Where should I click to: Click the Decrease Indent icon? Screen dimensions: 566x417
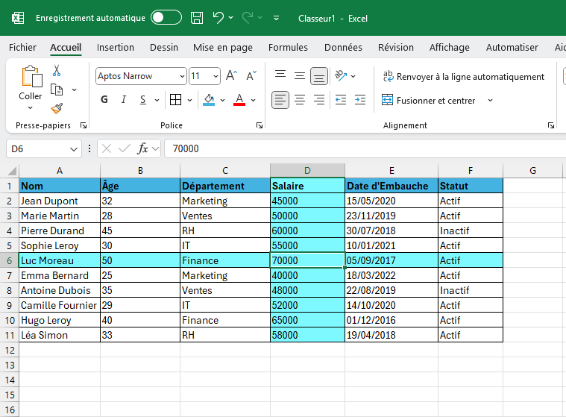(x=341, y=100)
